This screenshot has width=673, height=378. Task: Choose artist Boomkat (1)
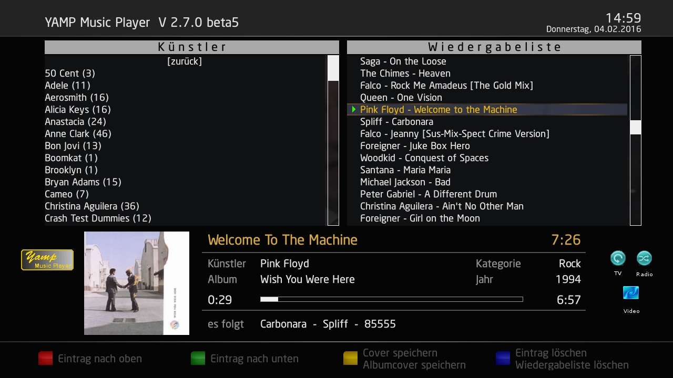[x=71, y=158]
